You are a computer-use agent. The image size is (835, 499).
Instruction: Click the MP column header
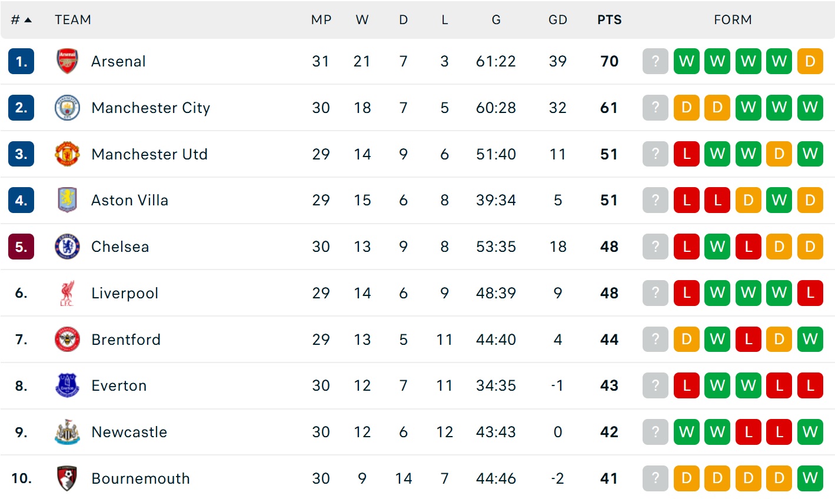[x=321, y=20]
